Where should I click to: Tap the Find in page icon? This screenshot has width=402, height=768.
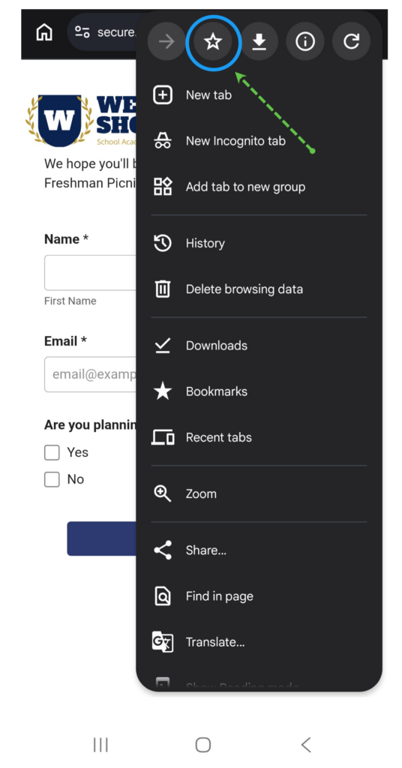pos(163,596)
